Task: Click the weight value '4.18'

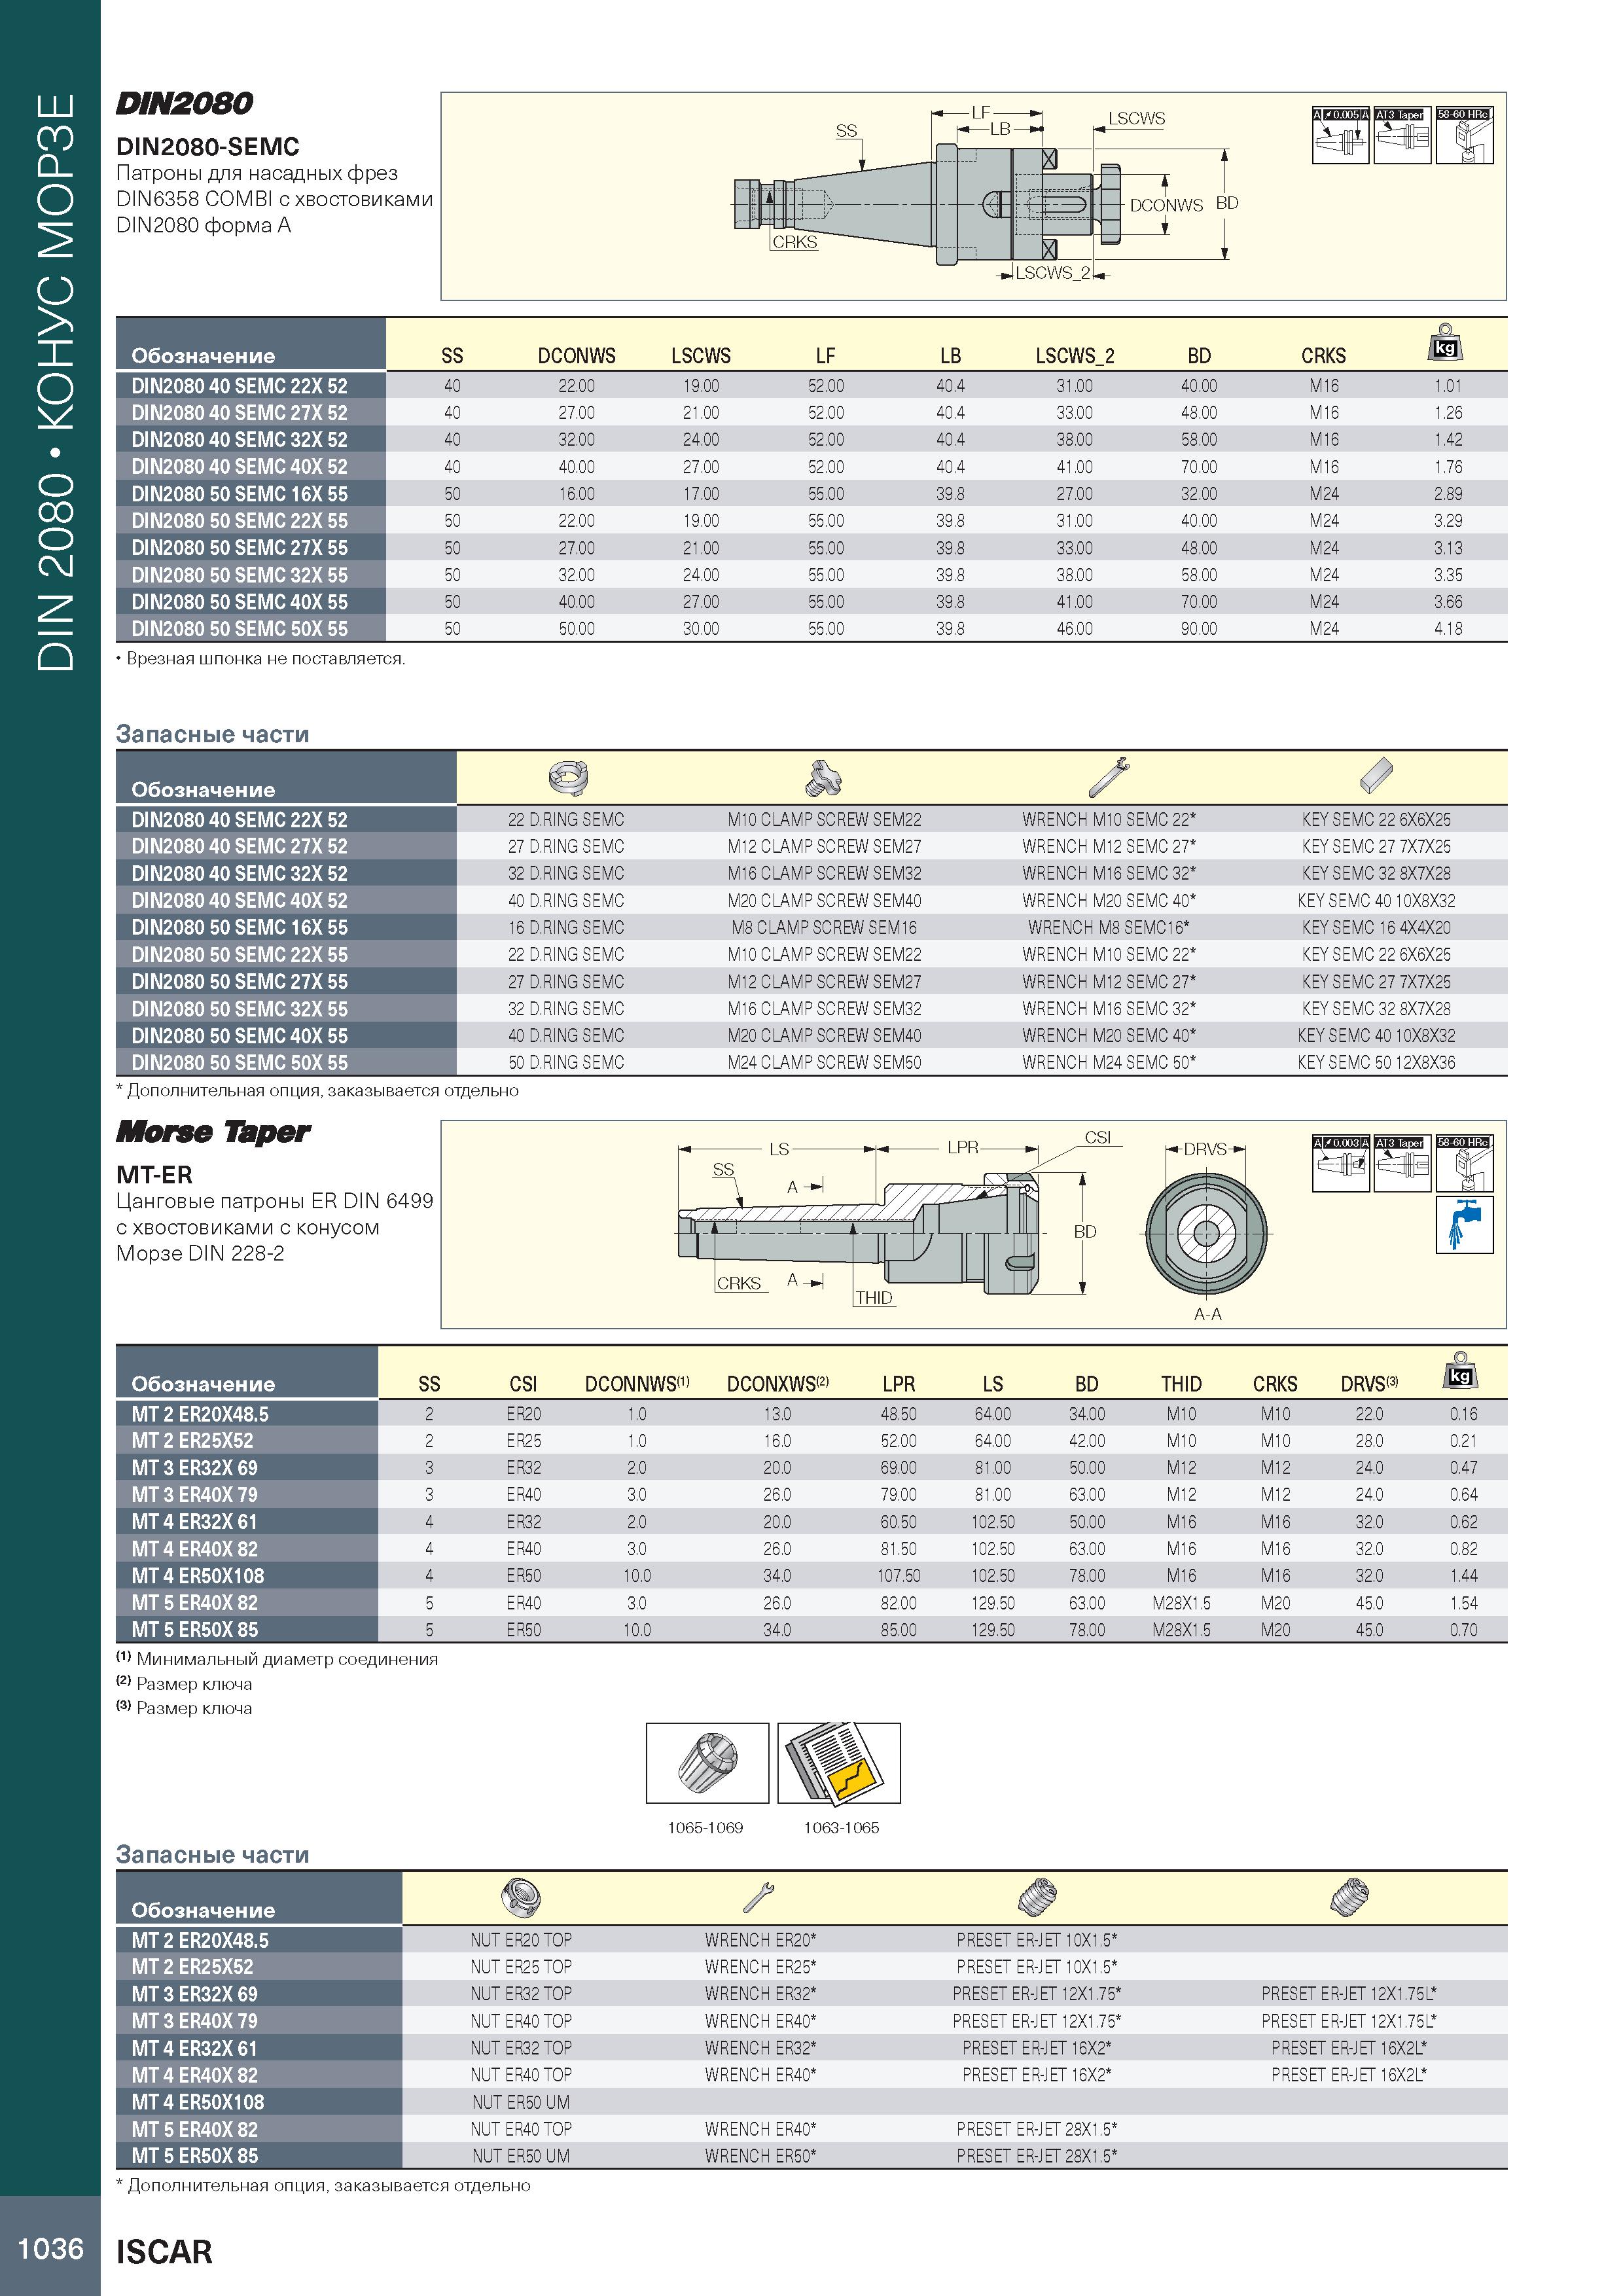Action: [1448, 629]
